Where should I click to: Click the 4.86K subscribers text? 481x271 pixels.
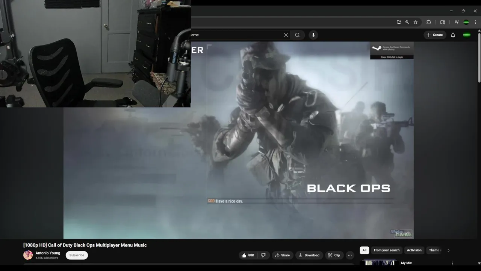point(47,258)
